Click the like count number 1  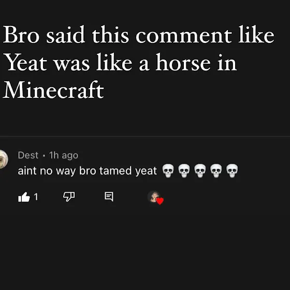[x=36, y=197]
